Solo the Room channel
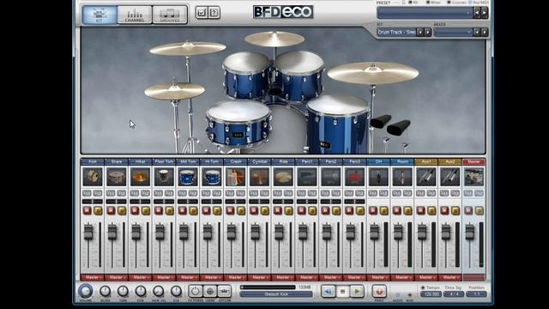This screenshot has width=549, height=309. [x=407, y=210]
